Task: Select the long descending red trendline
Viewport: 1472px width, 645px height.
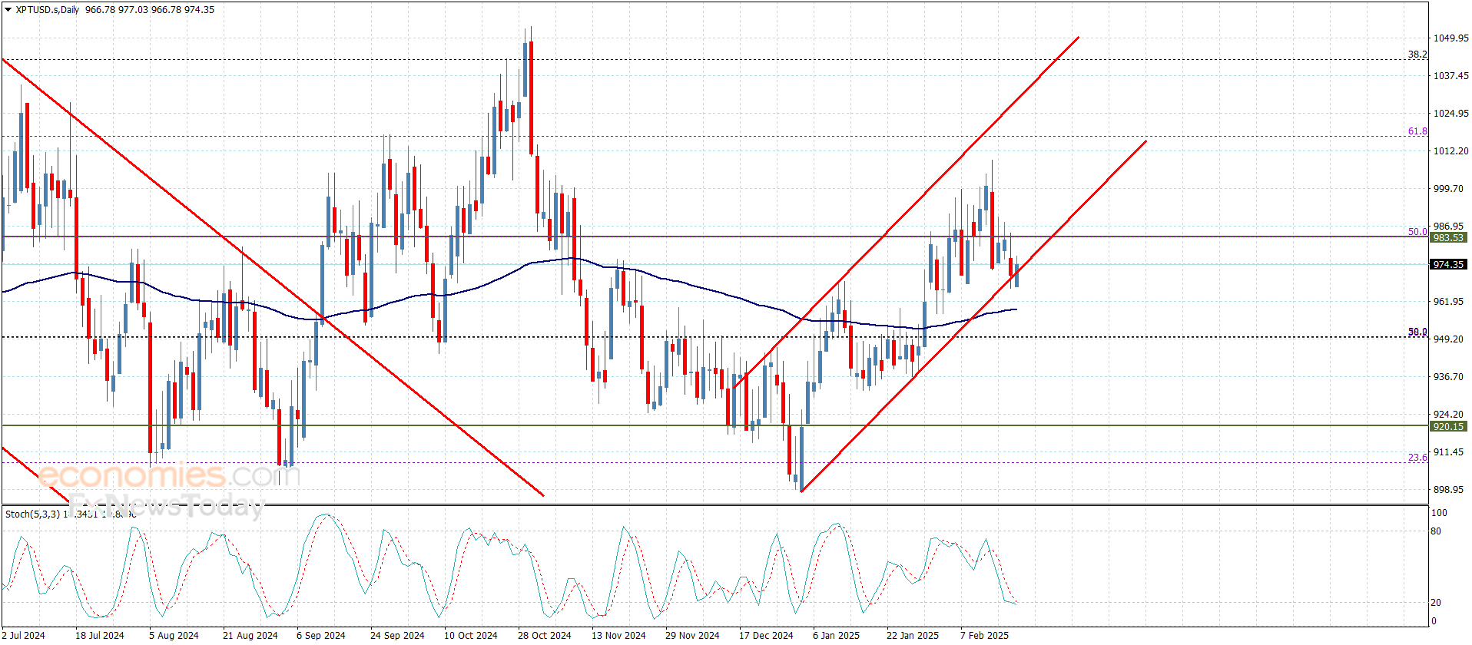Action: (273, 277)
